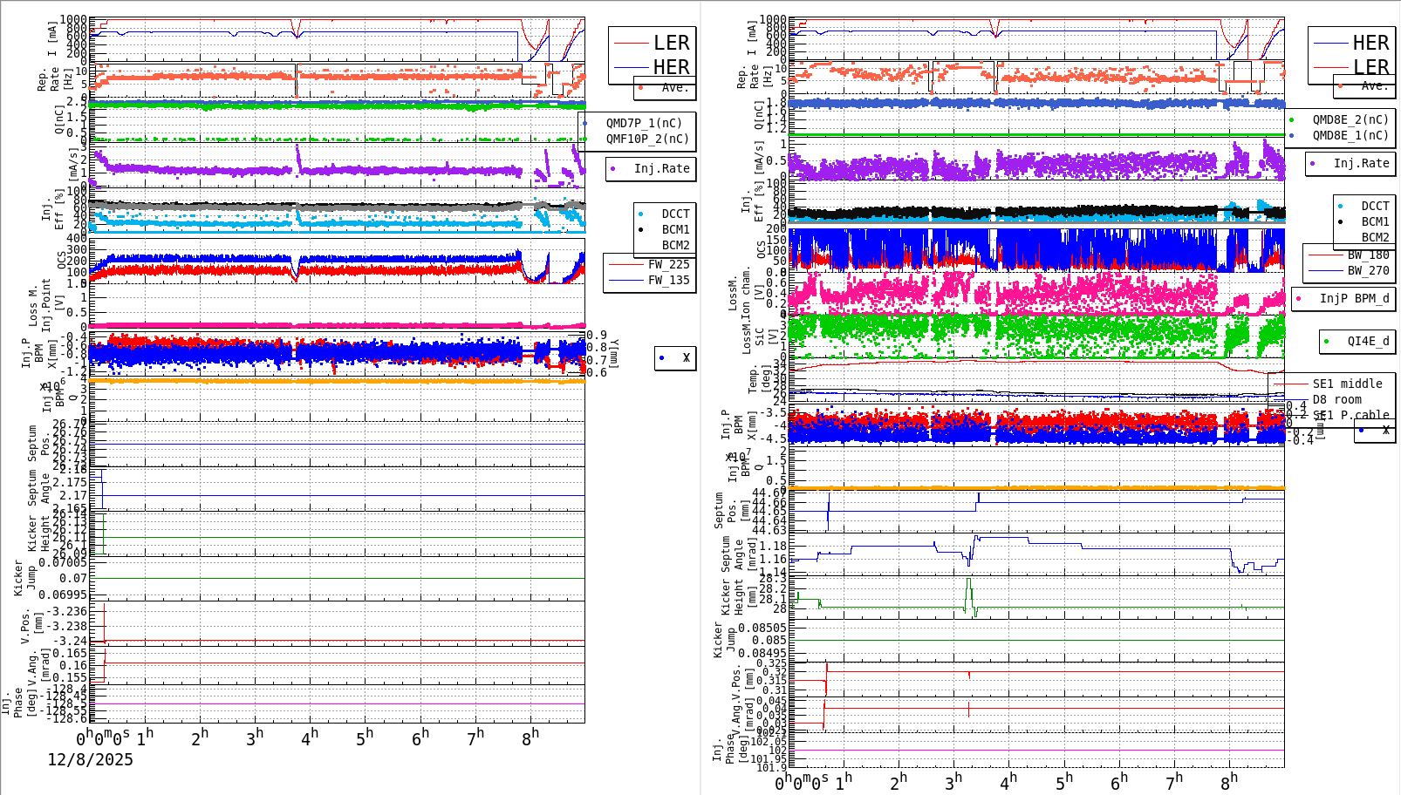Click the BCM1 legend entry in the right plot
The width and height of the screenshot is (1401, 795).
coord(1375,222)
